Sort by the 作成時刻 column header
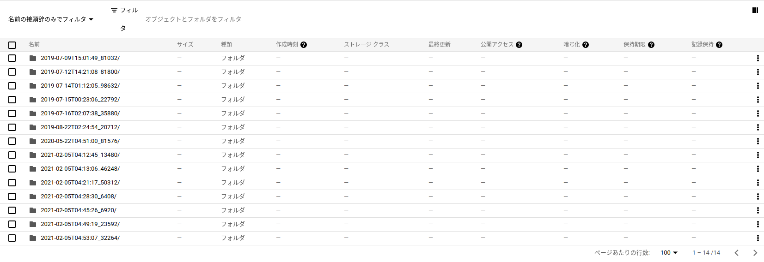 coord(287,45)
